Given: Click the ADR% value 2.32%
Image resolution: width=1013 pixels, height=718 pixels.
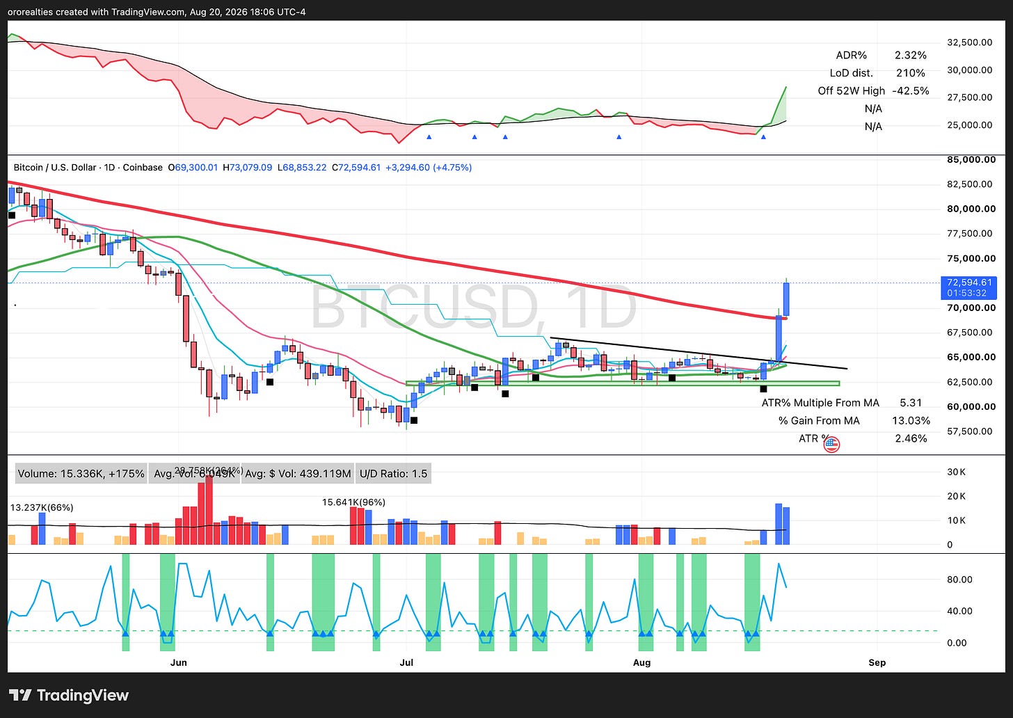Looking at the screenshot, I should 911,55.
